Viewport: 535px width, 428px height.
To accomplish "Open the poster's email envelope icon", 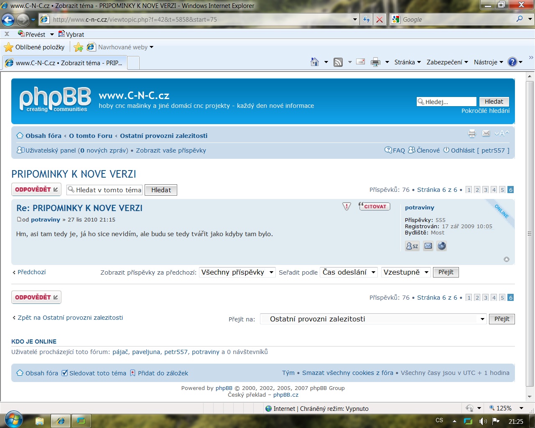I will click(x=428, y=246).
